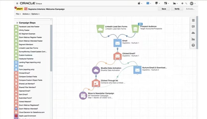Open the Options menu
This screenshot has height=119, width=207.
[35, 14]
